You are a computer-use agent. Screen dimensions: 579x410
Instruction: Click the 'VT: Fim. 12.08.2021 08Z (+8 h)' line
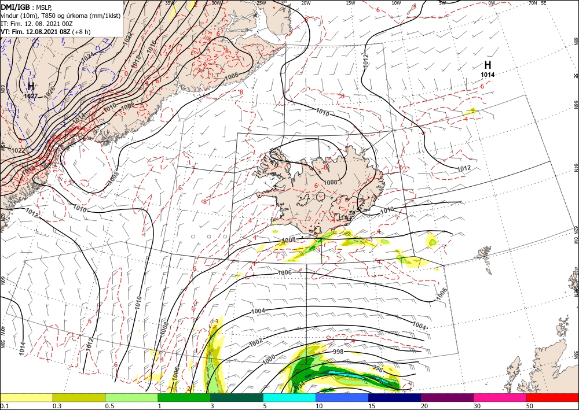[x=45, y=32]
